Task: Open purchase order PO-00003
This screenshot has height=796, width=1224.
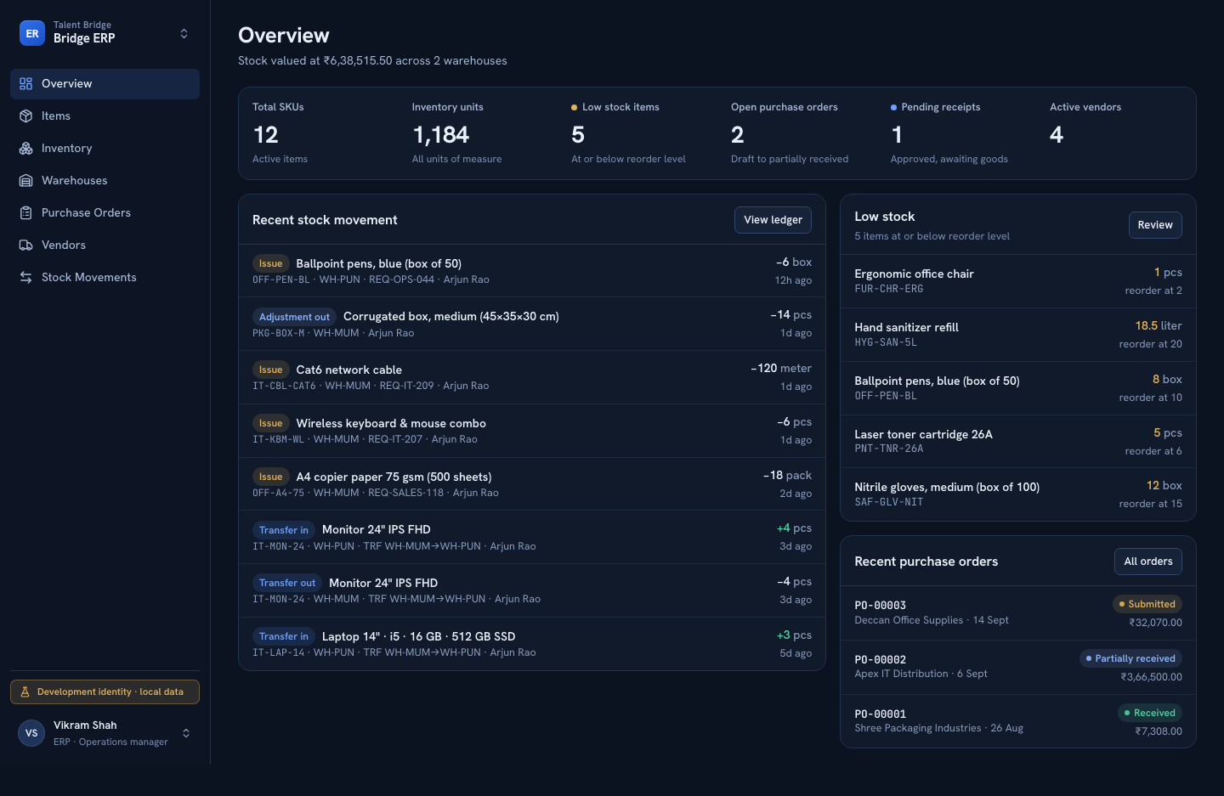Action: click(1017, 613)
